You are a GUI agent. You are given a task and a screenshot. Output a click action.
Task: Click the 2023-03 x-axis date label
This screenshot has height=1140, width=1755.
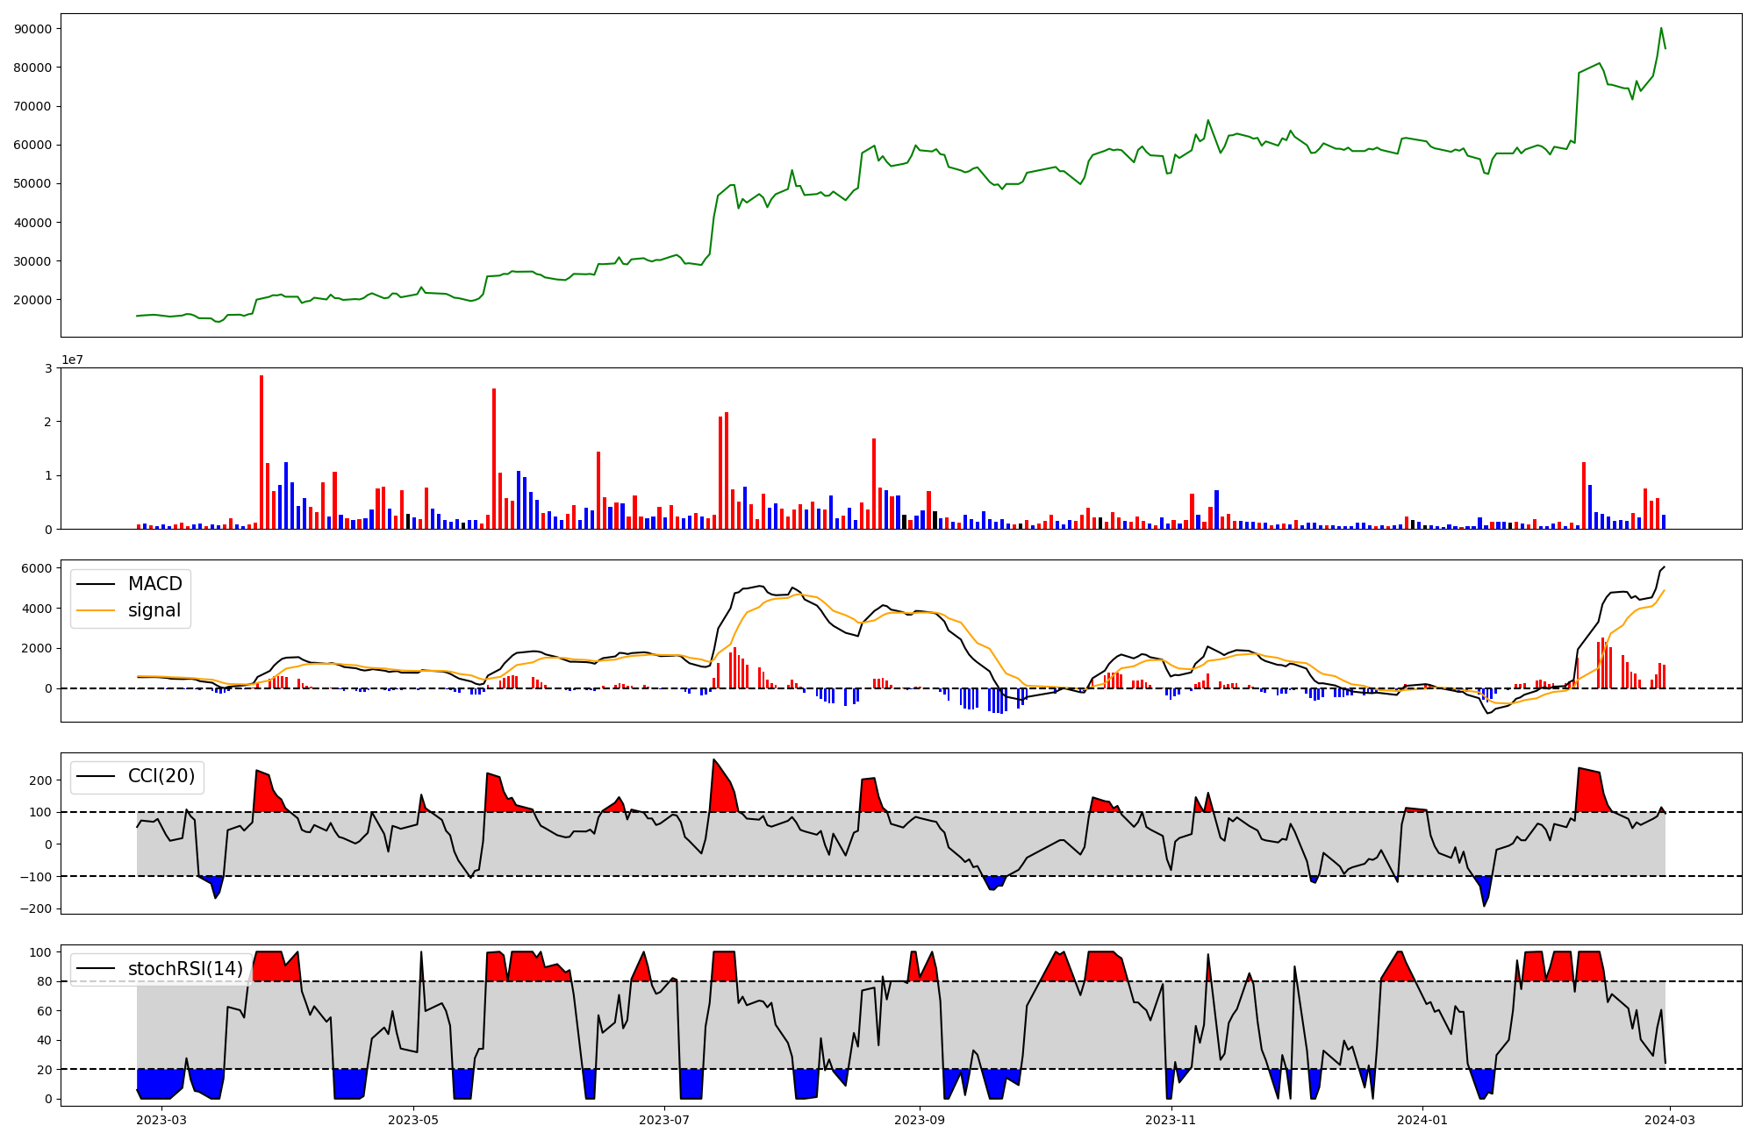coord(162,1120)
